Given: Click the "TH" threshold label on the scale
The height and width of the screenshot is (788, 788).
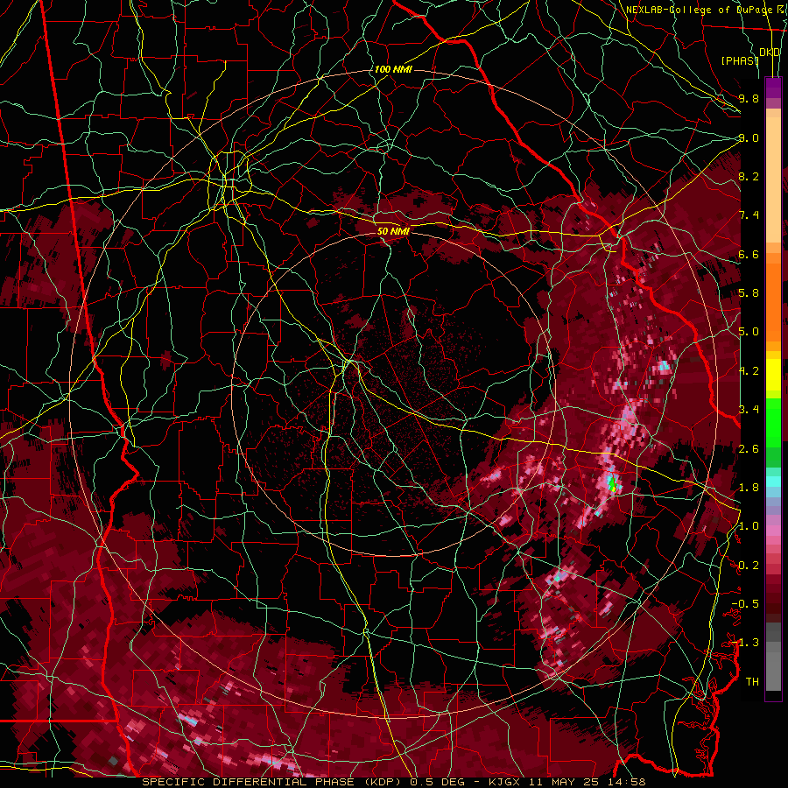Looking at the screenshot, I should pos(752,682).
